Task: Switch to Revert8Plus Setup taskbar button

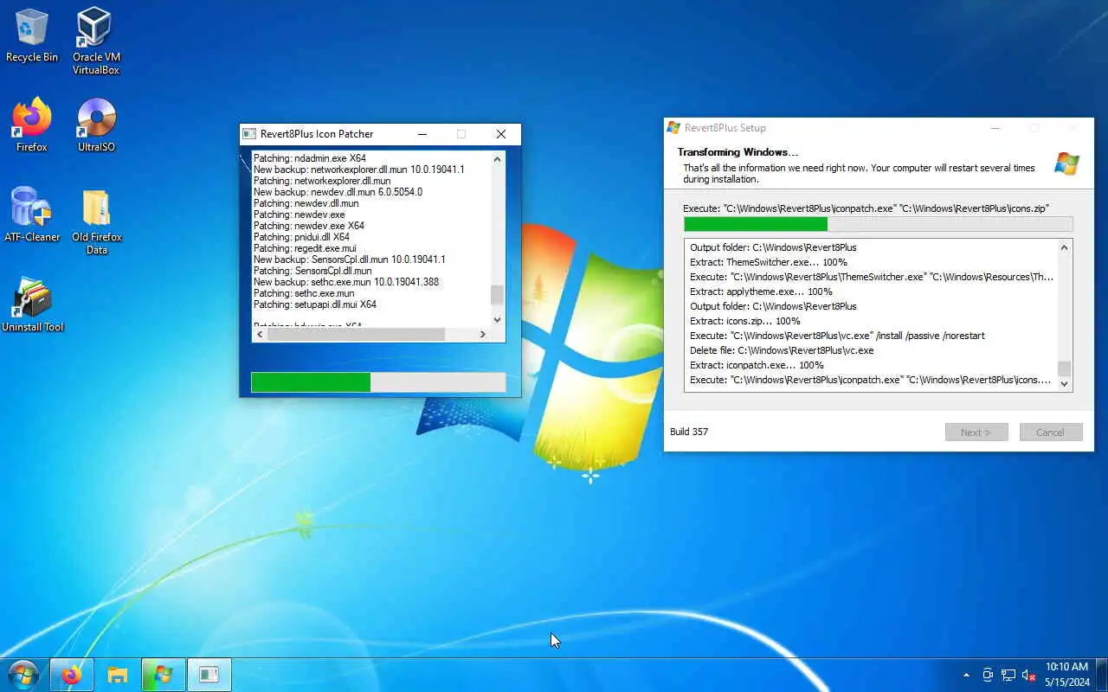Action: 163,675
